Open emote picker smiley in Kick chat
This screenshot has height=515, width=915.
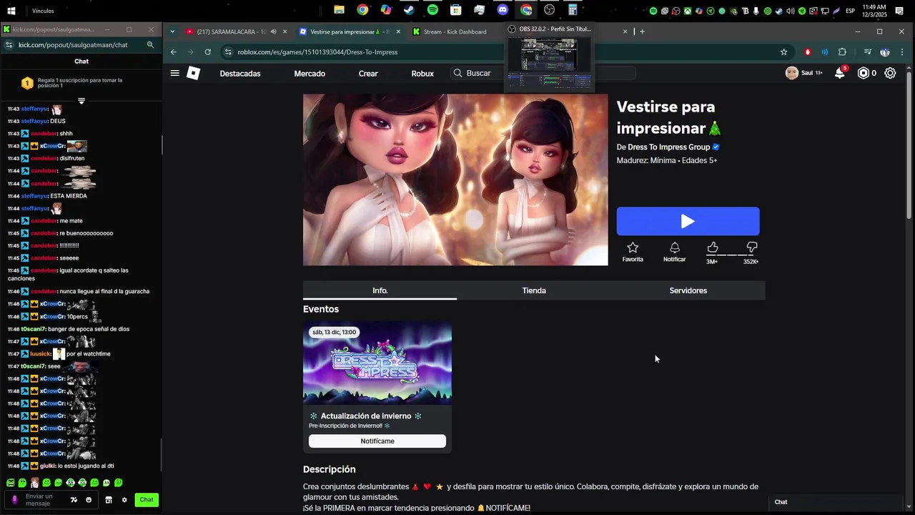89,500
